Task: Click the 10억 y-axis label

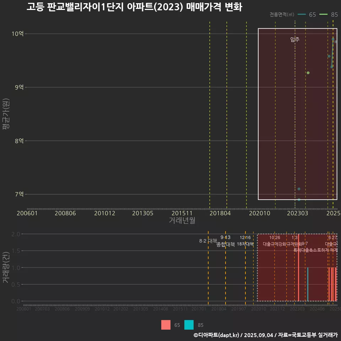Action: coord(18,34)
